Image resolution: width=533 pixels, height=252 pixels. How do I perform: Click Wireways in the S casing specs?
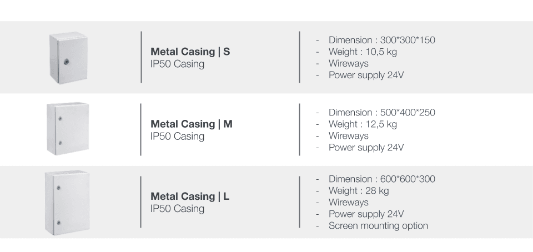(x=349, y=63)
